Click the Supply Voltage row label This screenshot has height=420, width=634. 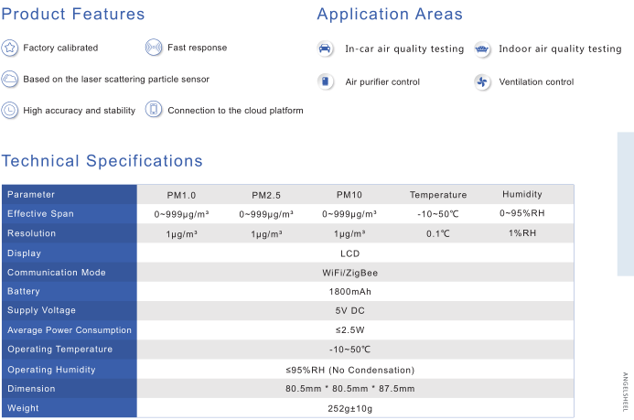click(x=41, y=310)
